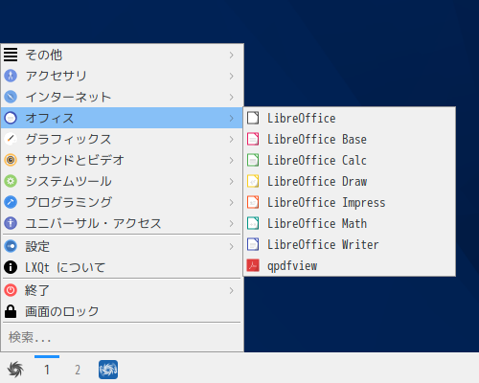
Task: Switch to desktop workspace 1
Action: pos(47,370)
